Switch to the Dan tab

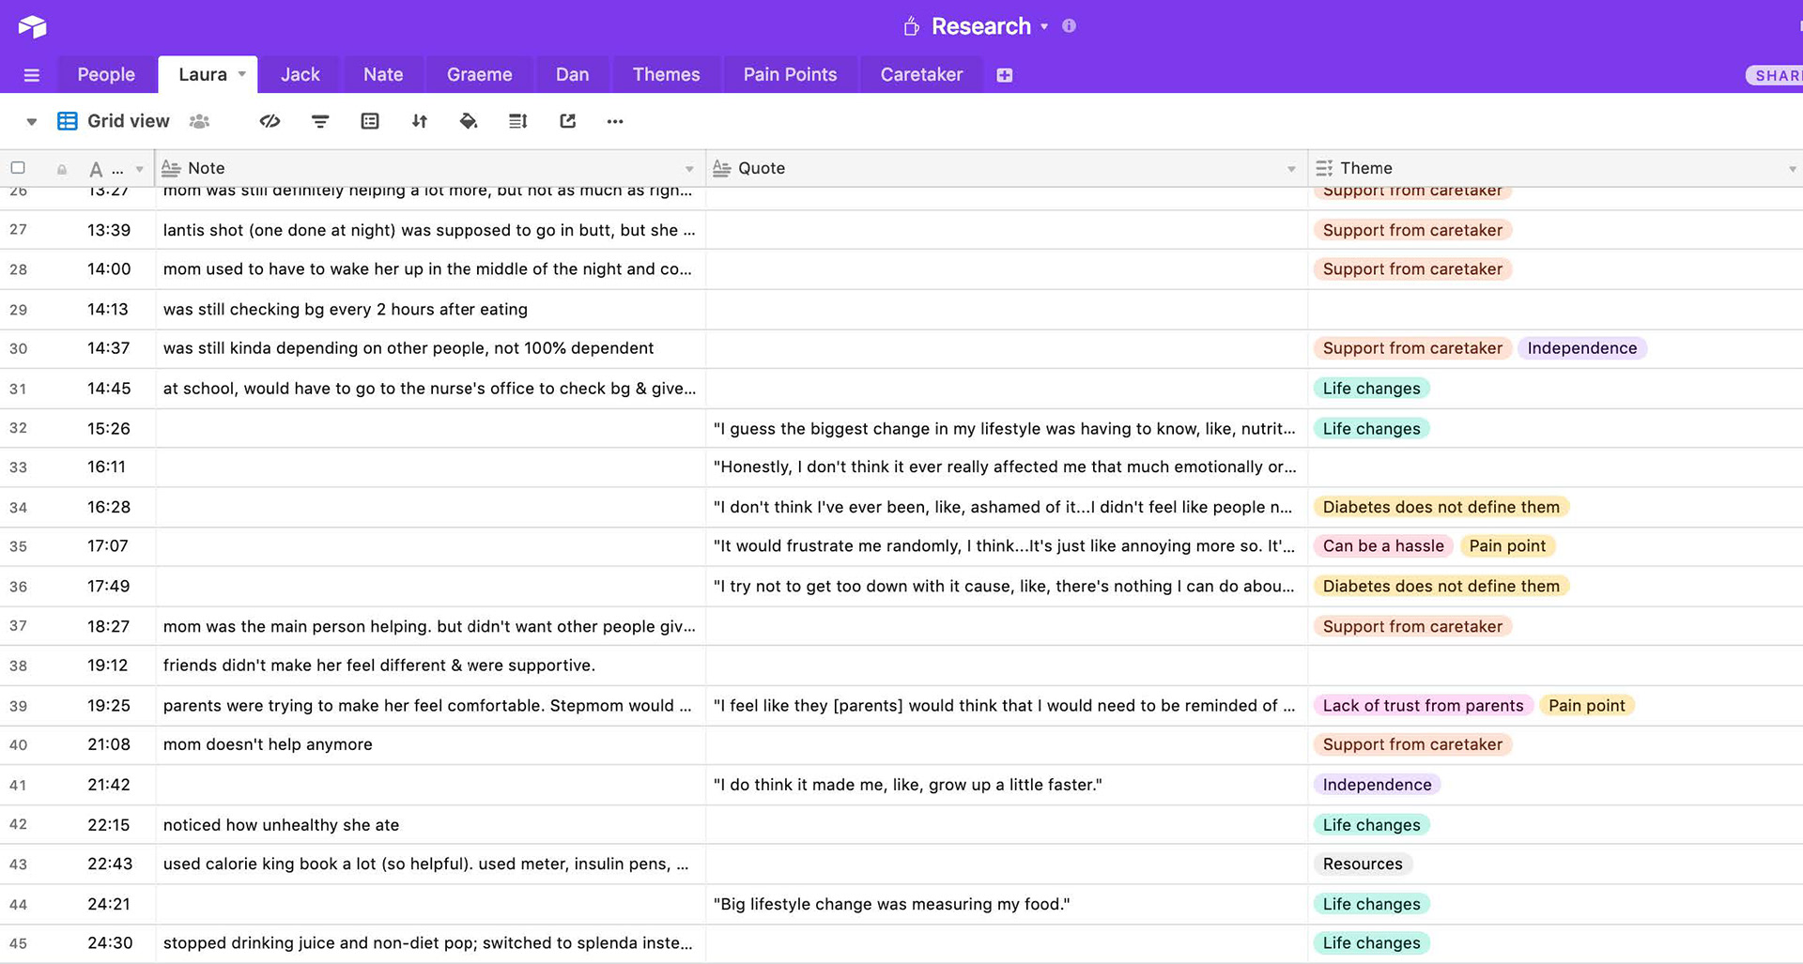coord(572,74)
